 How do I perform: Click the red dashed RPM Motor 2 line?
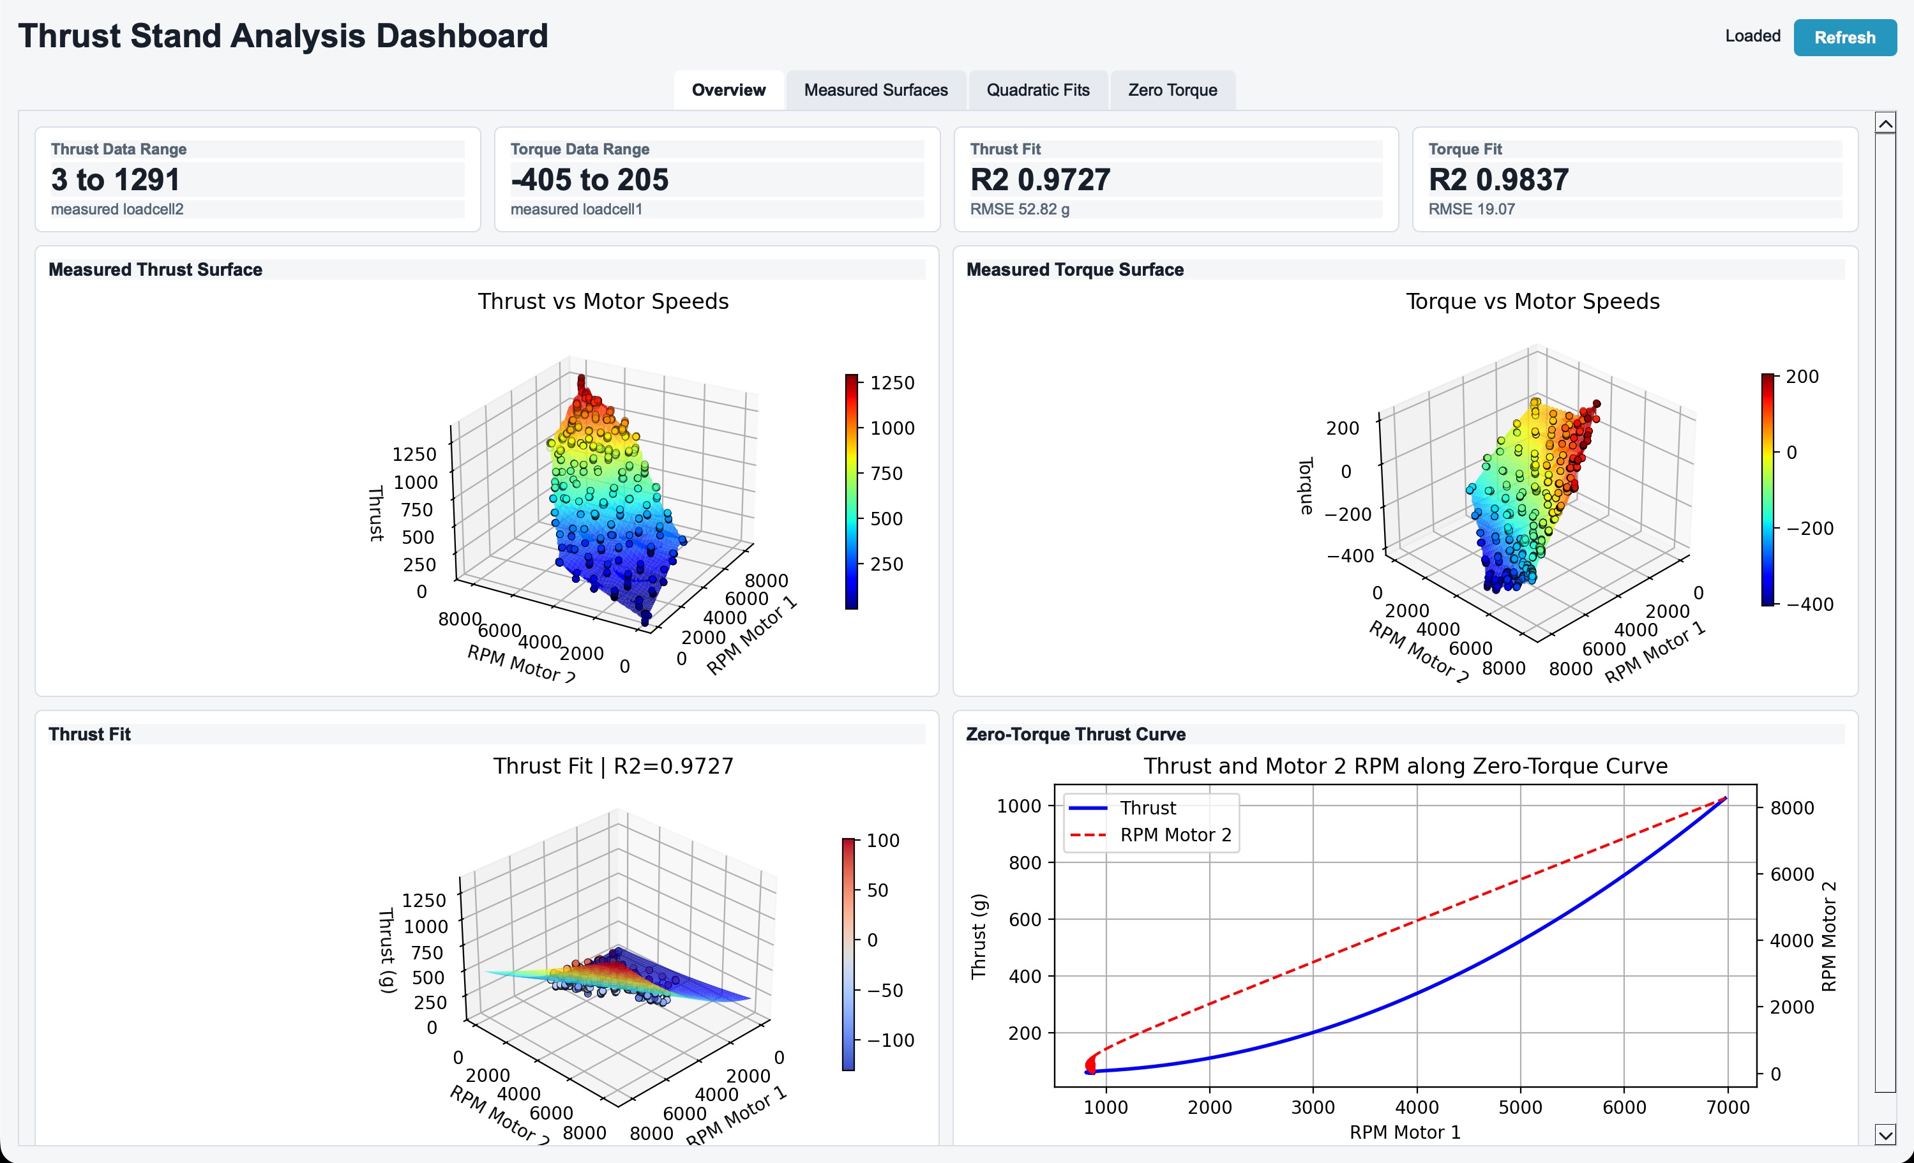[1417, 920]
